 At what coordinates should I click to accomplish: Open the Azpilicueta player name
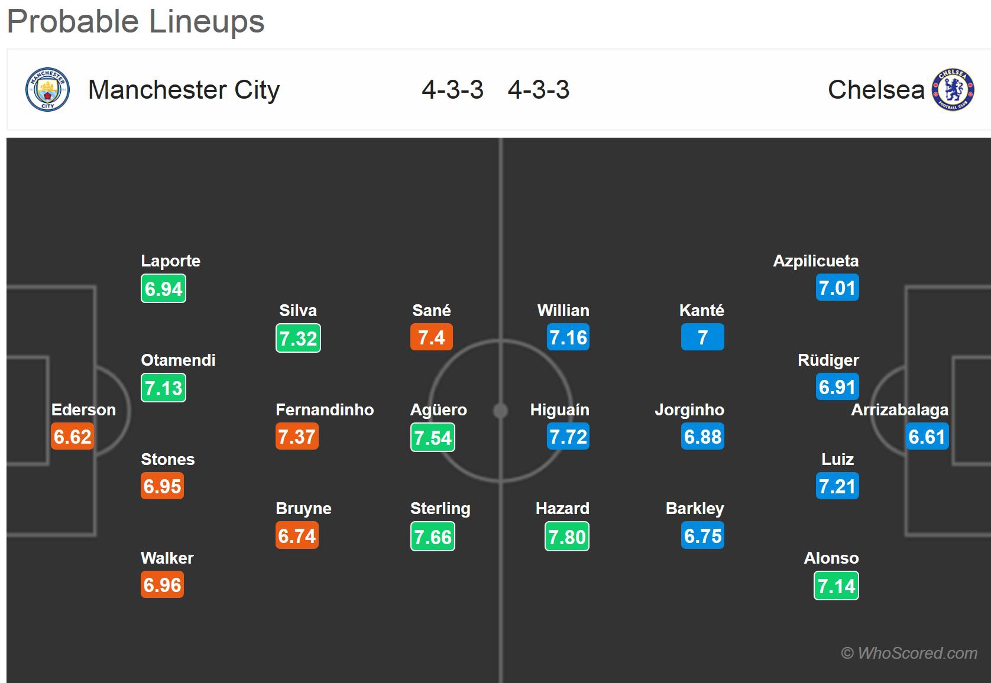(x=816, y=261)
